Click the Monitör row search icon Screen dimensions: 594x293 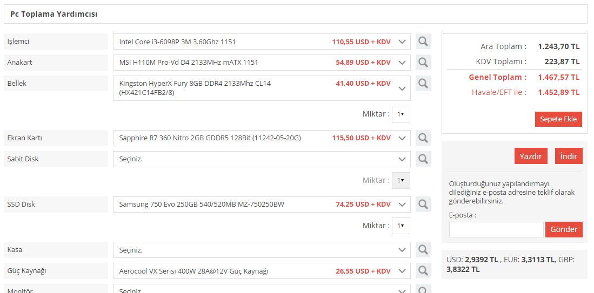(x=423, y=289)
